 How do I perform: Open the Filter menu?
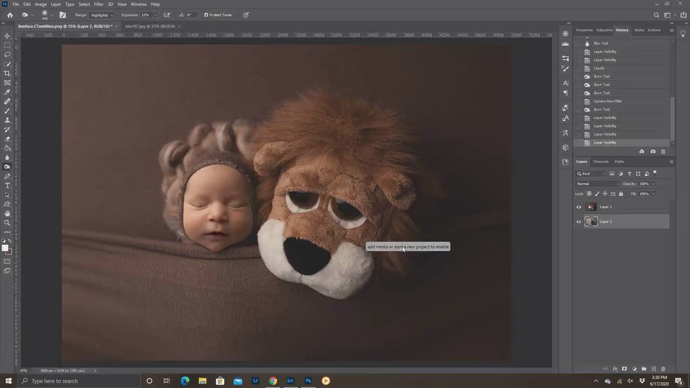pos(98,4)
